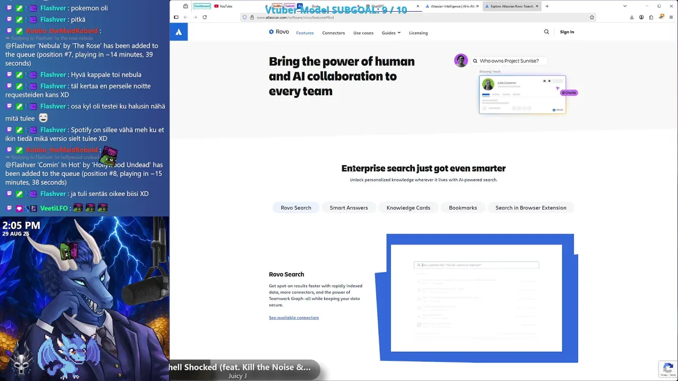Image resolution: width=678 pixels, height=381 pixels.
Task: Open the Rovo home logo link
Action: [279, 32]
